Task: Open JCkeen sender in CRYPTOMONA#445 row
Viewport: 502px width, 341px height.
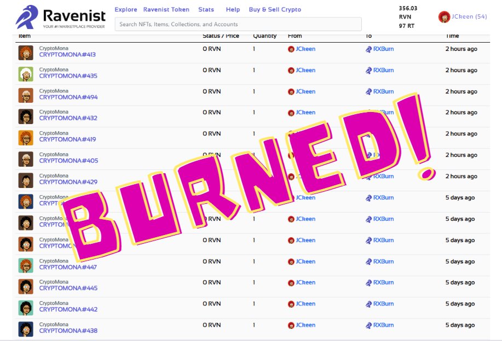Action: (x=305, y=283)
